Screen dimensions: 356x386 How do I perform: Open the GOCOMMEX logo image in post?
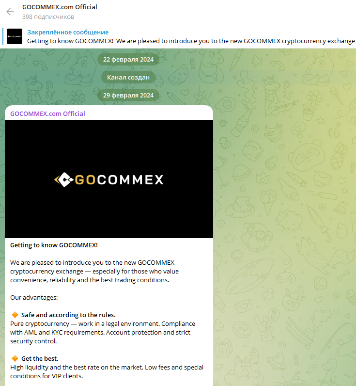click(x=109, y=179)
